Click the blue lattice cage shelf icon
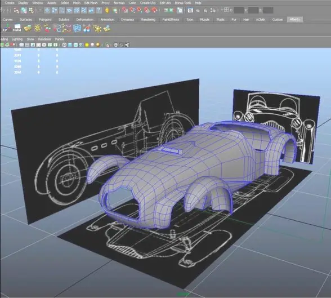Viewport: 331px width, 298px height. click(77, 28)
